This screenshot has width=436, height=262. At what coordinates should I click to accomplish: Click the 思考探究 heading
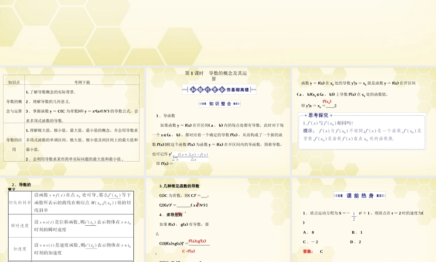pyautogui.click(x=318, y=115)
